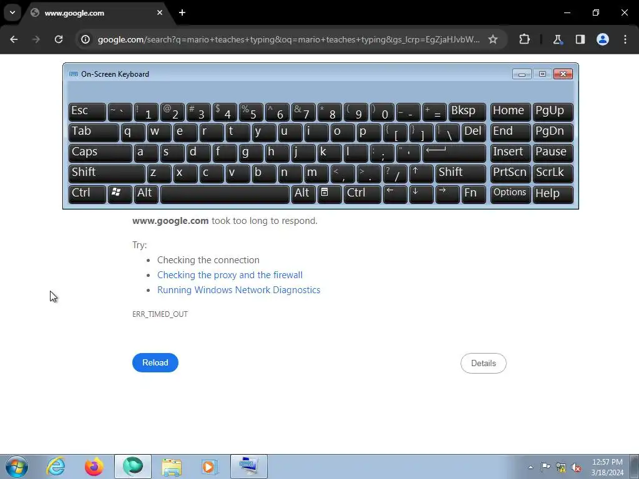Click the address bar URL
Image resolution: width=639 pixels, height=479 pixels.
(x=288, y=39)
